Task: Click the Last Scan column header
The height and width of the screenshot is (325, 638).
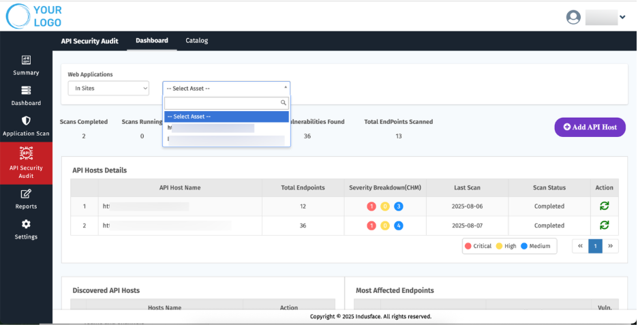Action: tap(467, 187)
